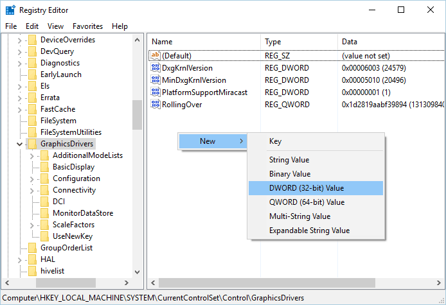446x305 pixels.
Task: Expand the Connectivity subkey
Action: pyautogui.click(x=31, y=191)
